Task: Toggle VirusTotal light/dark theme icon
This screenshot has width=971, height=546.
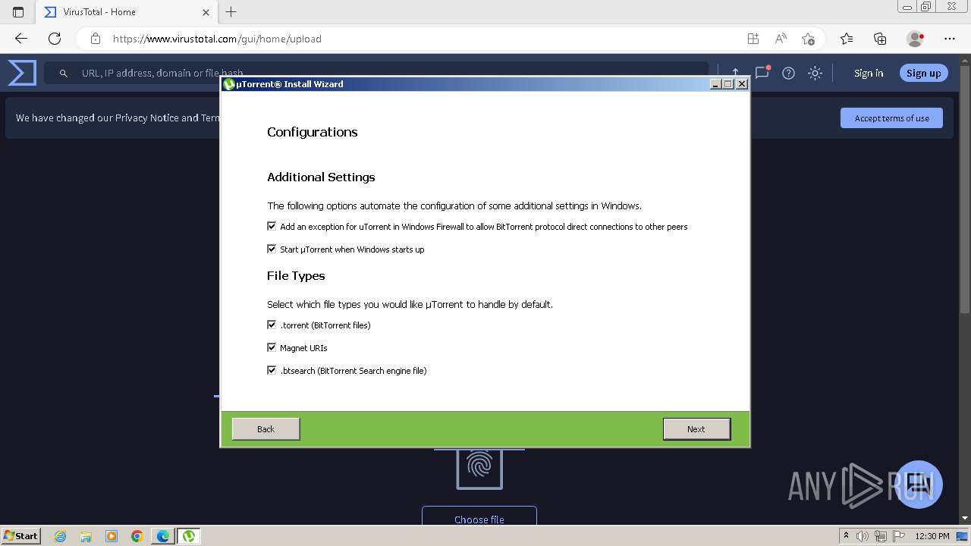Action: [x=815, y=73]
